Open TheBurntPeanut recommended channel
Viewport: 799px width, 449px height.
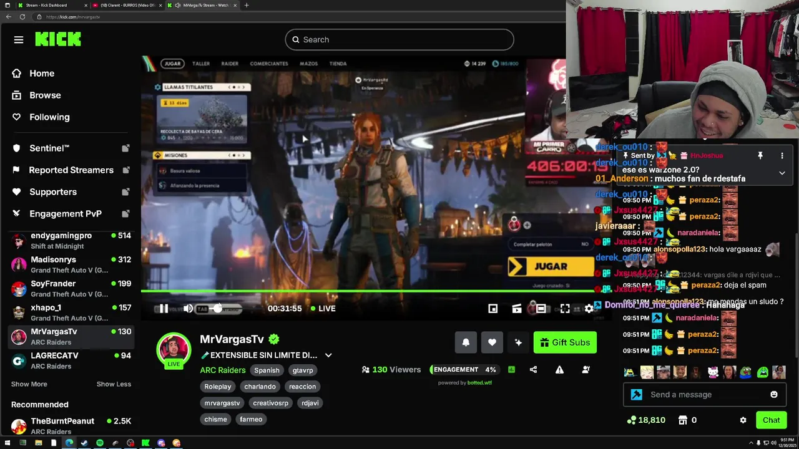tap(71, 426)
